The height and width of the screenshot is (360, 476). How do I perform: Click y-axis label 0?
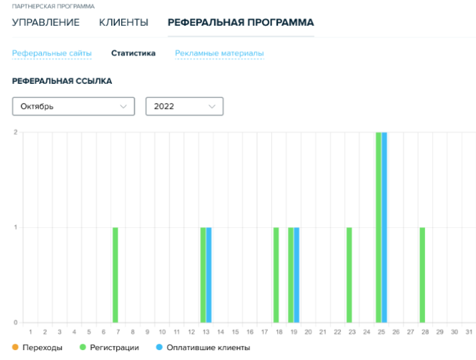coord(15,322)
